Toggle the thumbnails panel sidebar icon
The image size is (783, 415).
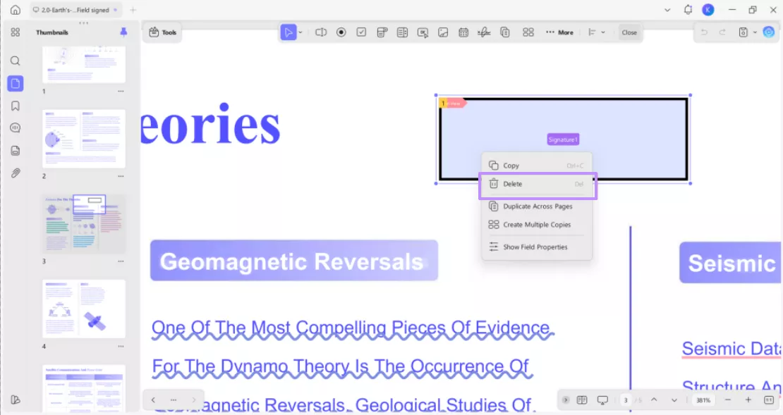(x=16, y=83)
